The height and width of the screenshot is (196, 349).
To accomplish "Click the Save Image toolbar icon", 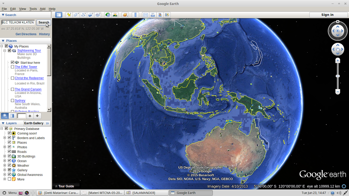I will pyautogui.click(x=160, y=15).
